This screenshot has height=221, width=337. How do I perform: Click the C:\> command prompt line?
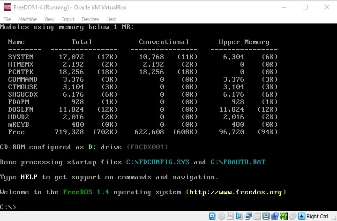click(x=8, y=207)
